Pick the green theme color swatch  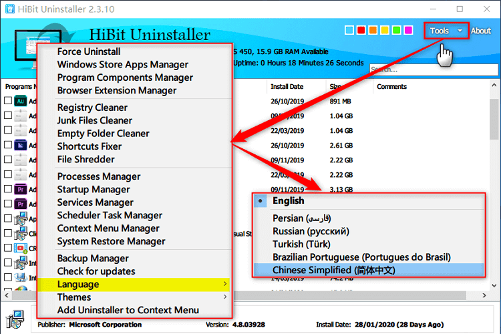click(397, 30)
